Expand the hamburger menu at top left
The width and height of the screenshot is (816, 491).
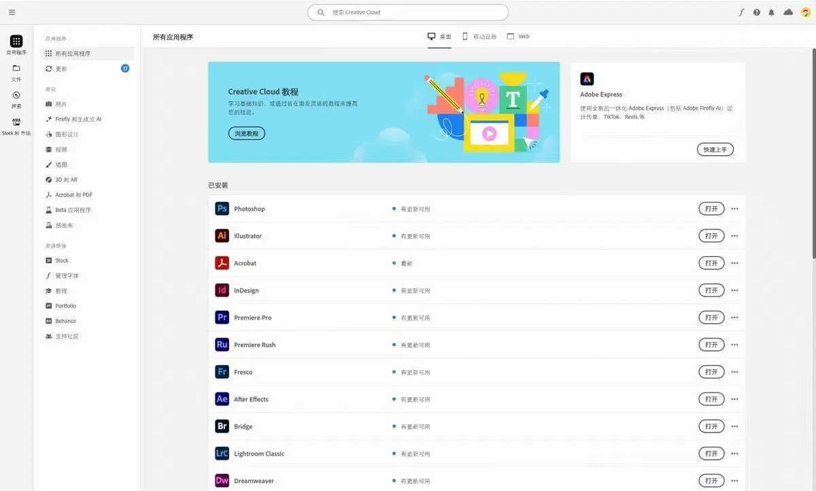[x=12, y=12]
